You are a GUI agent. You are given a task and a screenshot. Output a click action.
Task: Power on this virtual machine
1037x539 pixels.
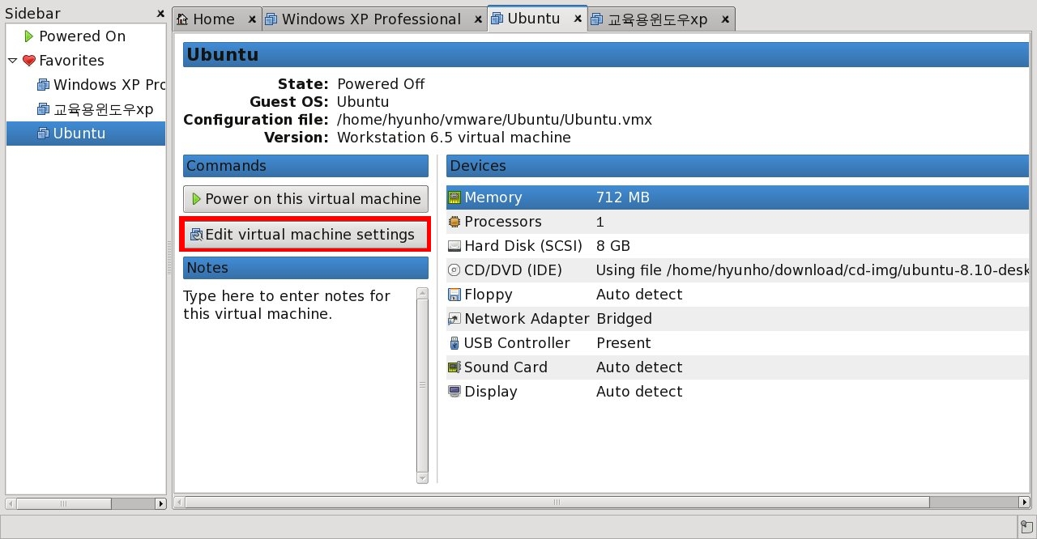(305, 199)
